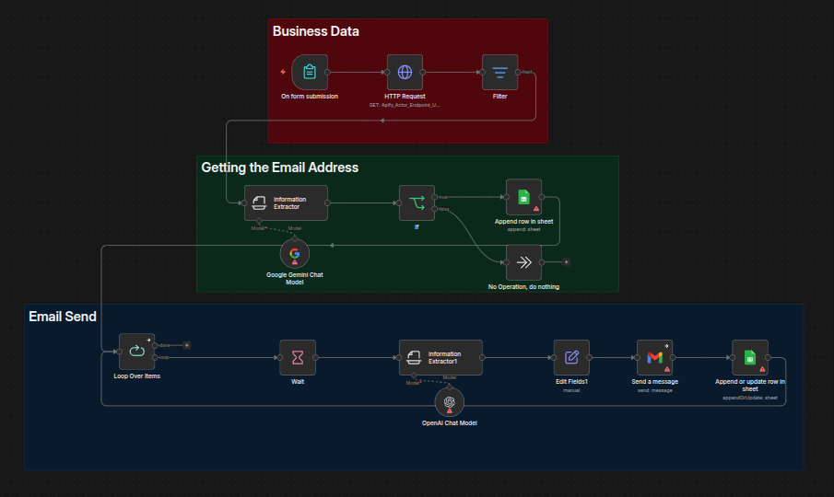Image resolution: width=834 pixels, height=497 pixels.
Task: Select the Loop Over Items node
Action: click(136, 351)
